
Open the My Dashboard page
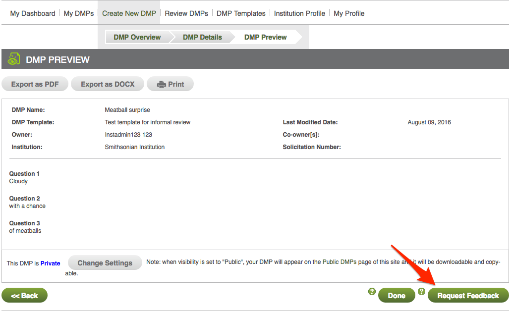(33, 13)
